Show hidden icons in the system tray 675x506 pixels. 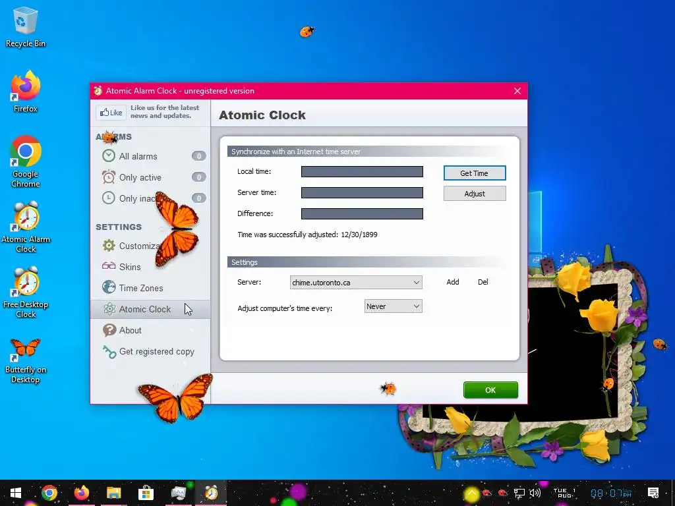point(471,493)
